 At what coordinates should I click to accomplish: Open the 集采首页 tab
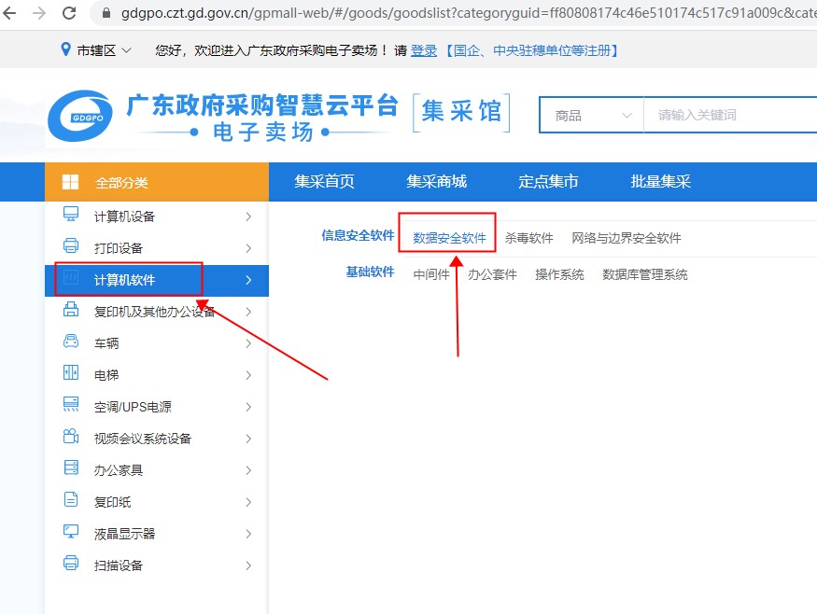point(324,181)
